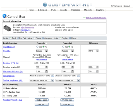Click envelope scaling difference stepper
Viewport: 134px width, 107px height.
(97, 67)
